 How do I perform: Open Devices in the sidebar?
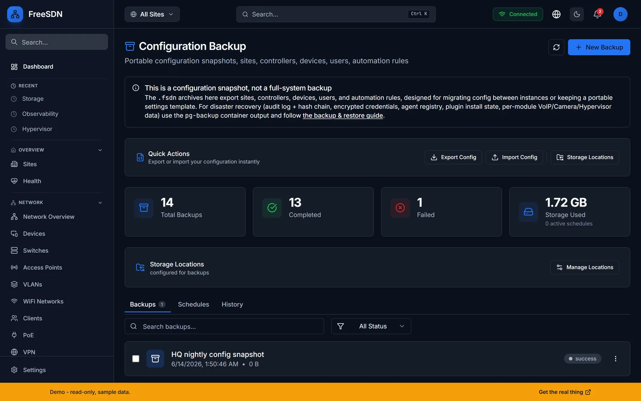pyautogui.click(x=56, y=233)
